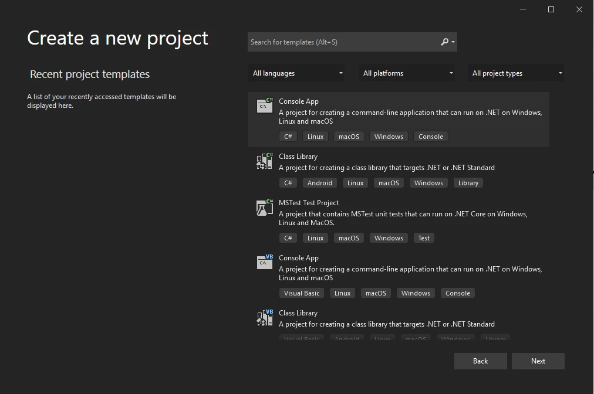This screenshot has width=594, height=394.
Task: Click the Visual Basic Class Library icon
Action: pos(265,317)
